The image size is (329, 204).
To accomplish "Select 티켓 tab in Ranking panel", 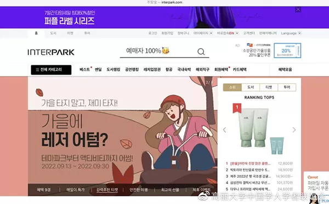I will click(269, 87).
